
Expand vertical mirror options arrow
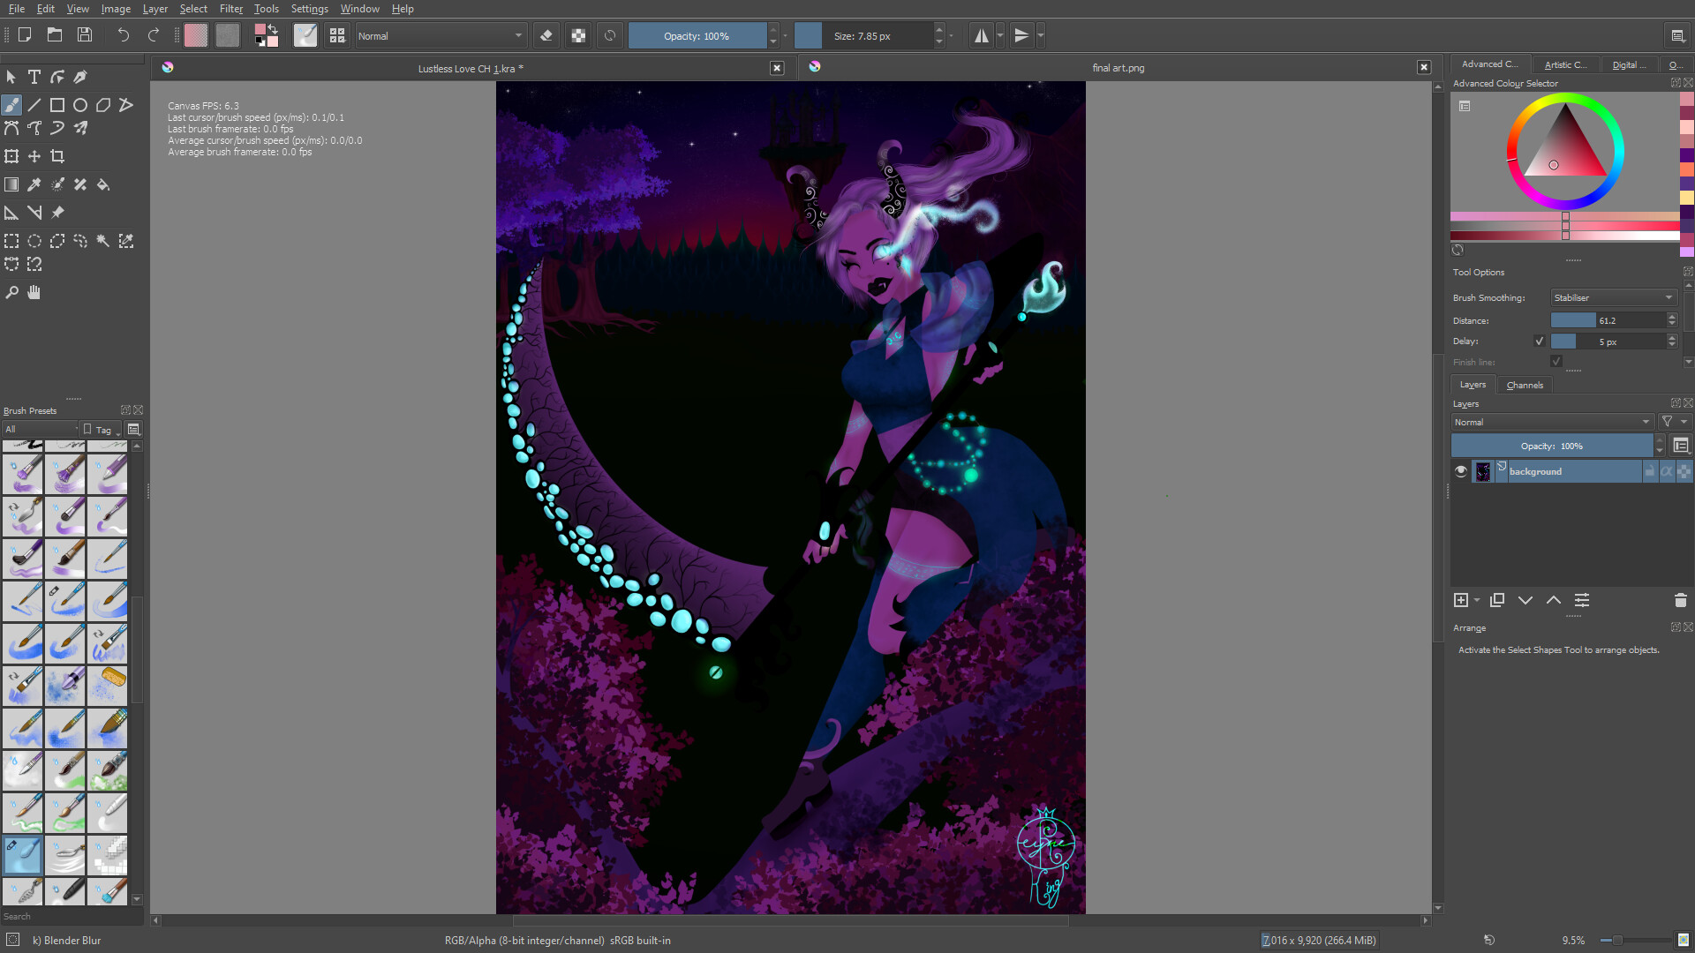(x=1041, y=36)
